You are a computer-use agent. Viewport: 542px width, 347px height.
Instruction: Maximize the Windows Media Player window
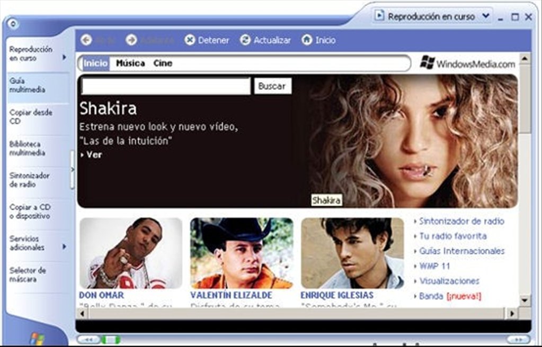coord(515,16)
